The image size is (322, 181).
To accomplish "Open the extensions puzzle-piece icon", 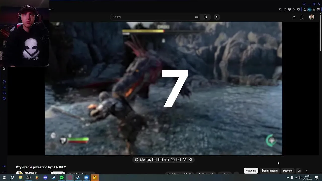I will [x=305, y=9].
